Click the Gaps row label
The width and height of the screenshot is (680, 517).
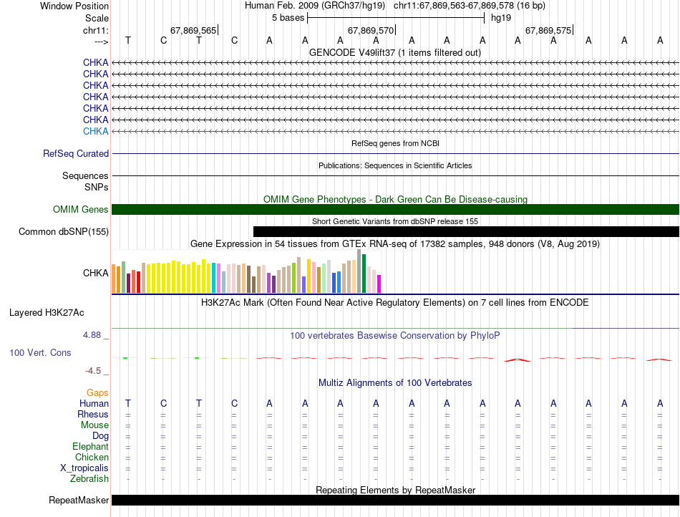pos(97,393)
